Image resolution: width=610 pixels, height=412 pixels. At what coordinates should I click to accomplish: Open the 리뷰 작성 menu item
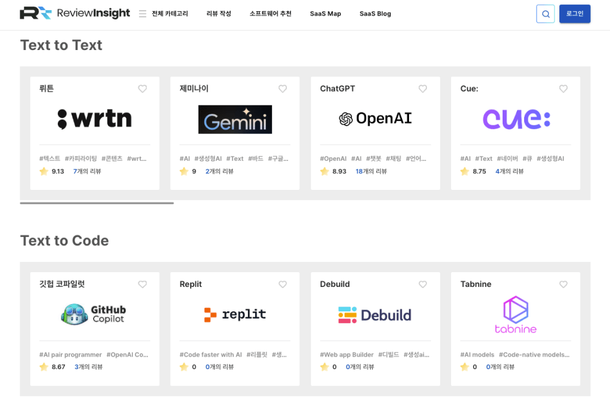coord(218,14)
